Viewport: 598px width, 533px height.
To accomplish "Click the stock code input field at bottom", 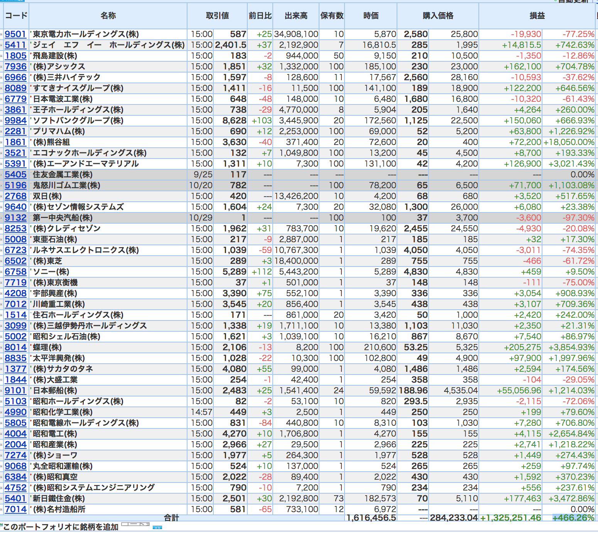I will click(135, 524).
